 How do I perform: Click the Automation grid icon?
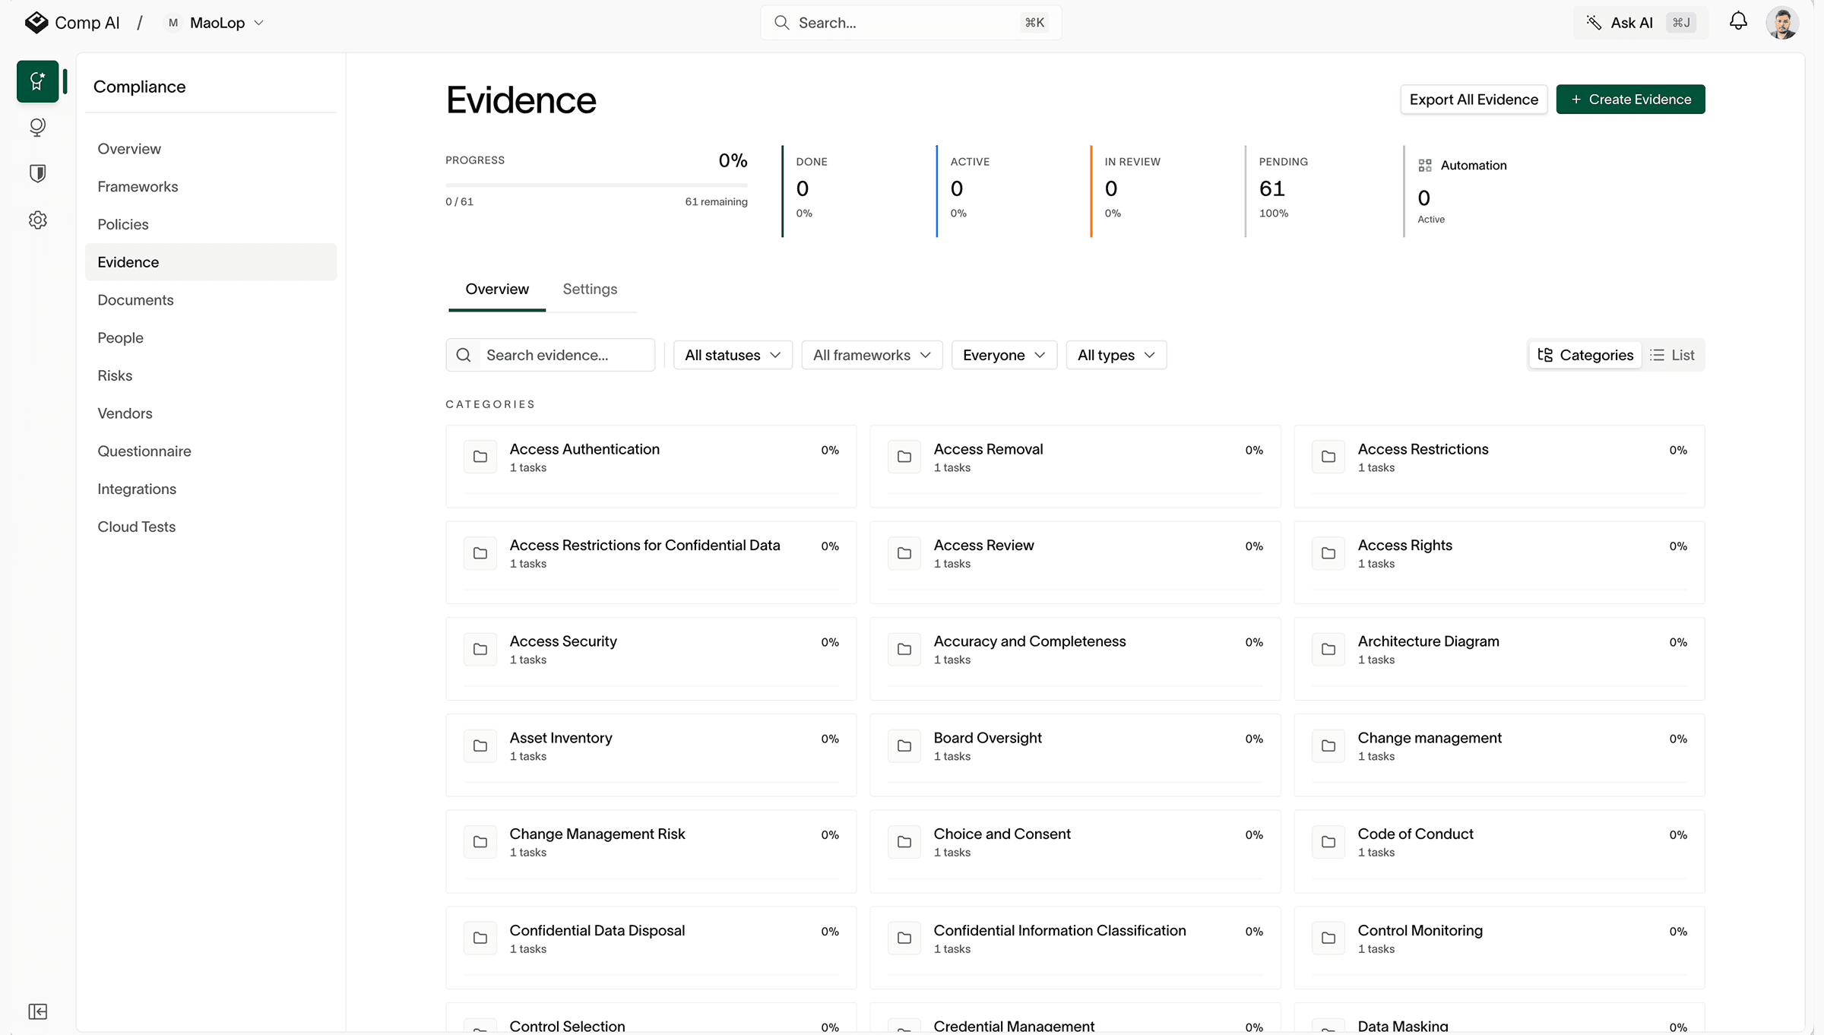[x=1425, y=166]
